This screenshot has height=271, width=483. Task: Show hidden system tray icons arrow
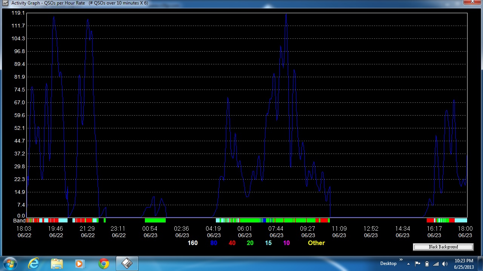coord(408,264)
